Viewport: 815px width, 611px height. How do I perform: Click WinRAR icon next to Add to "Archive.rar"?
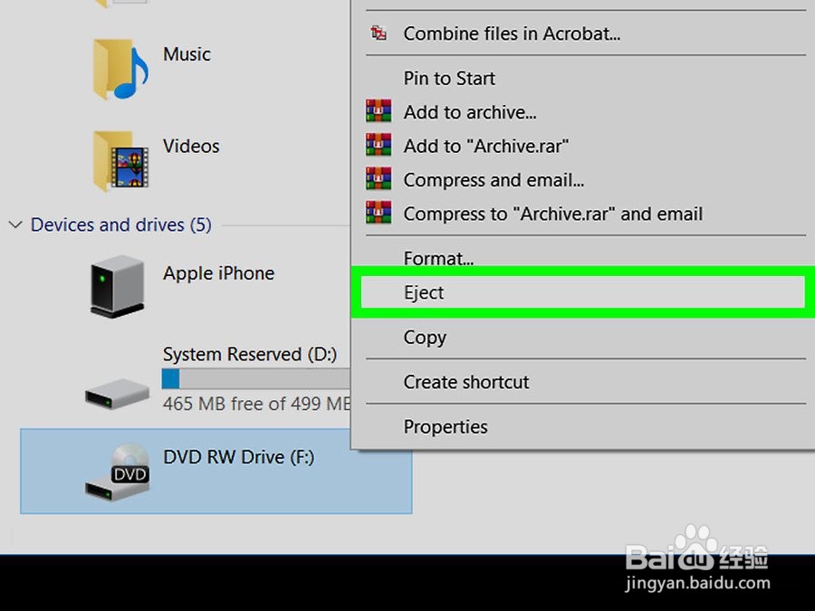[x=379, y=145]
